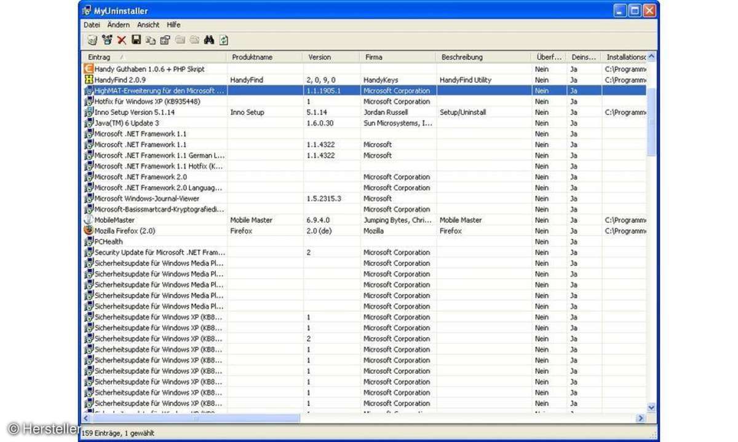Click the Sun Microsystems company cell
Screen dimensions: 738x442
click(x=398, y=123)
